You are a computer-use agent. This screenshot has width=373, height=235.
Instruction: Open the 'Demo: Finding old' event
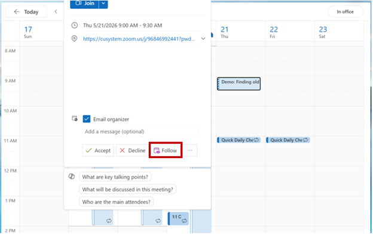pyautogui.click(x=239, y=84)
